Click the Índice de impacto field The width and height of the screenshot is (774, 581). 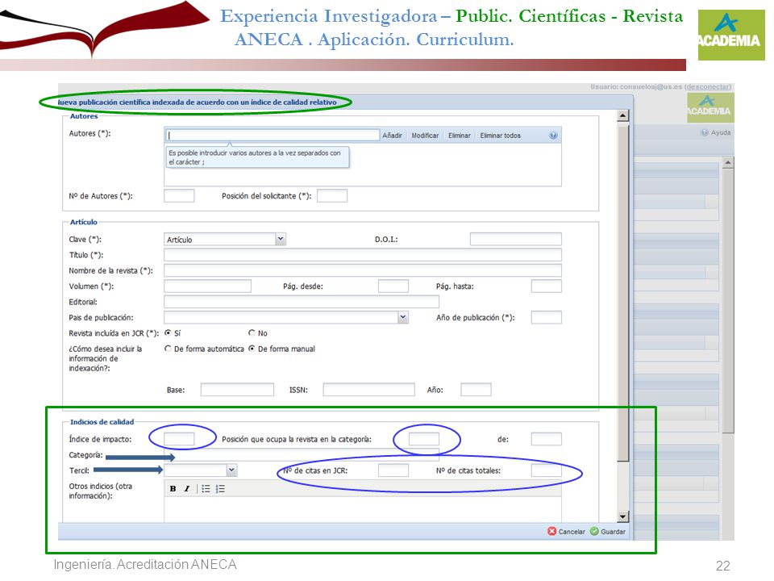click(179, 439)
